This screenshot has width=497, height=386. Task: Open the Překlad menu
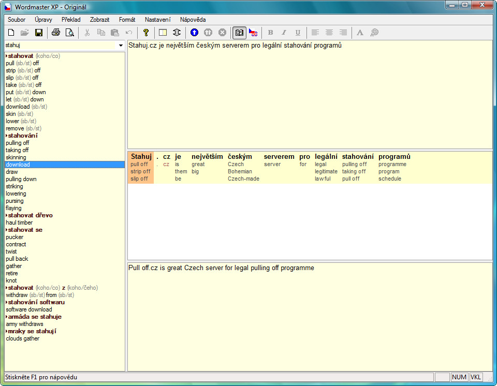[x=71, y=20]
